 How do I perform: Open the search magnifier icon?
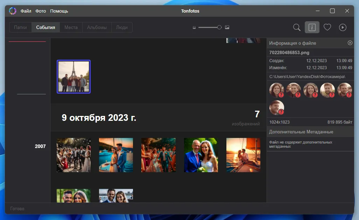pos(297,27)
